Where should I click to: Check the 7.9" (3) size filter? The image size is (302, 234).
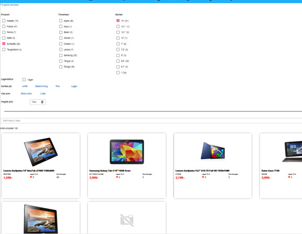click(118, 50)
